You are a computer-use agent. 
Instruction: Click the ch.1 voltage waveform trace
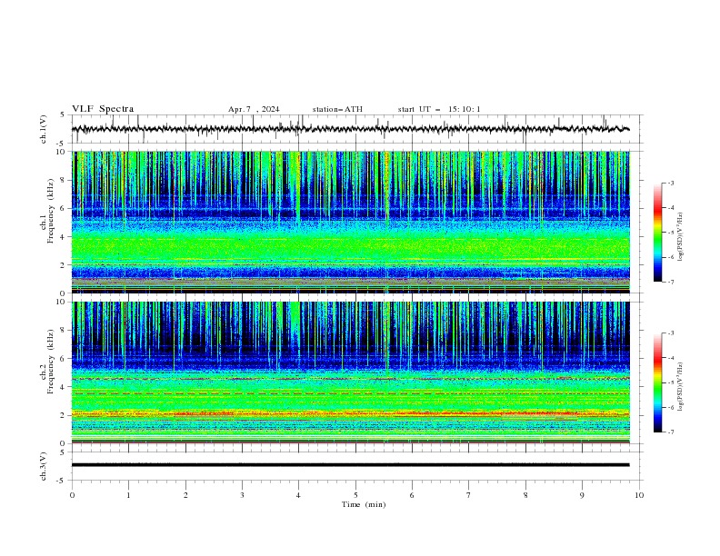(x=350, y=129)
